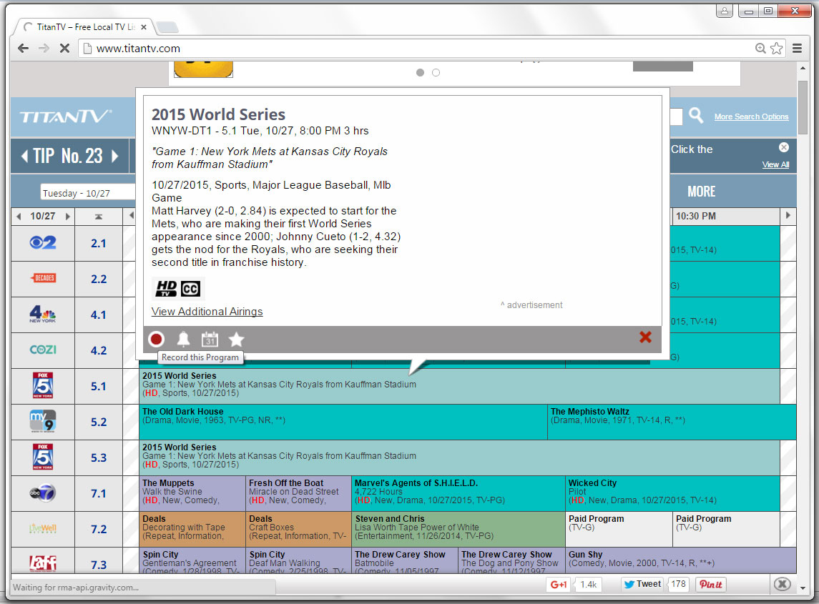Screen dimensions: 819x604
Task: Click the COZI channel logo
Action: coord(43,350)
